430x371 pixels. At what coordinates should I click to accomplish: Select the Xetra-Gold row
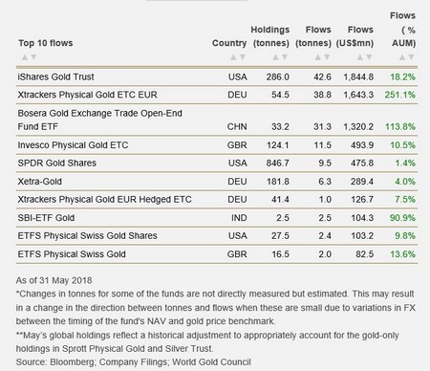(217, 182)
